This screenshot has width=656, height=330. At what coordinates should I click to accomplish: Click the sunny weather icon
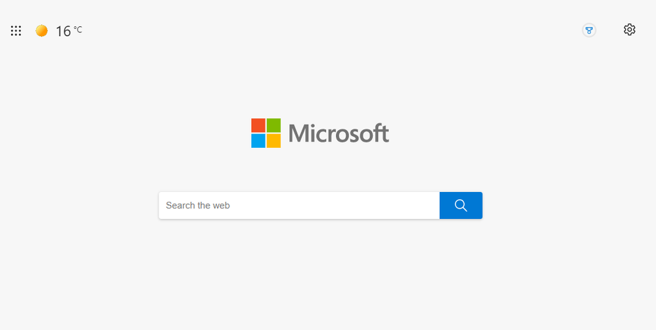coord(41,30)
